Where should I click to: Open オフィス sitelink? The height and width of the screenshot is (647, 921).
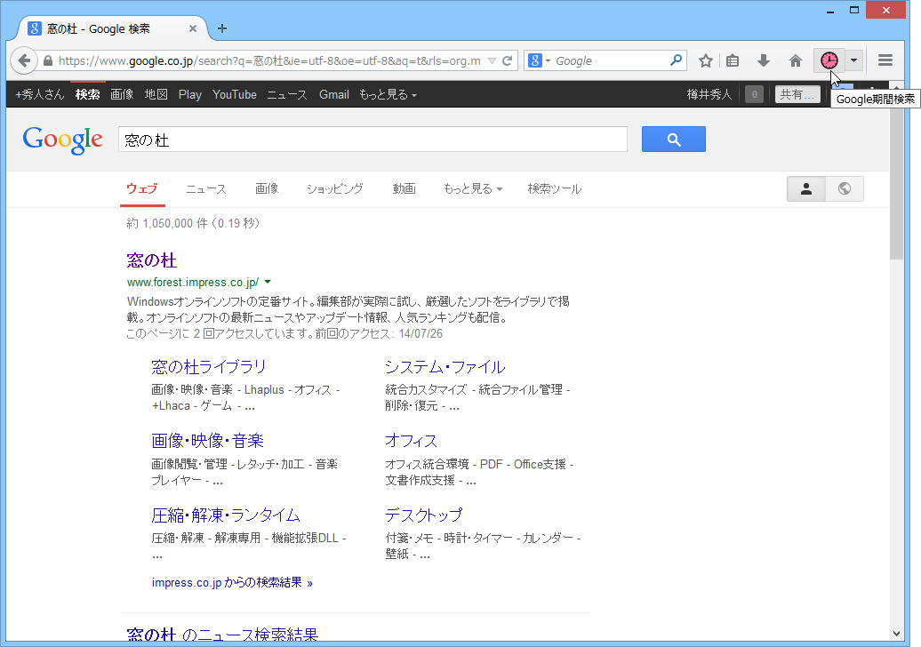click(411, 441)
